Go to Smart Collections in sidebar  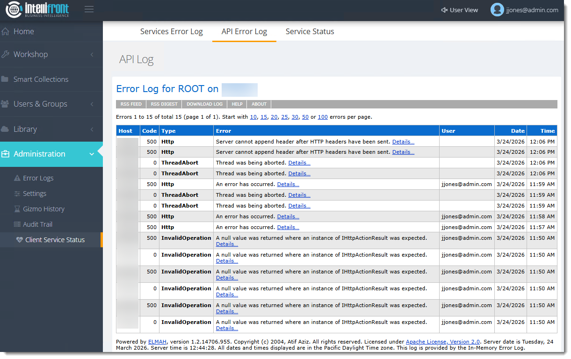pyautogui.click(x=41, y=79)
